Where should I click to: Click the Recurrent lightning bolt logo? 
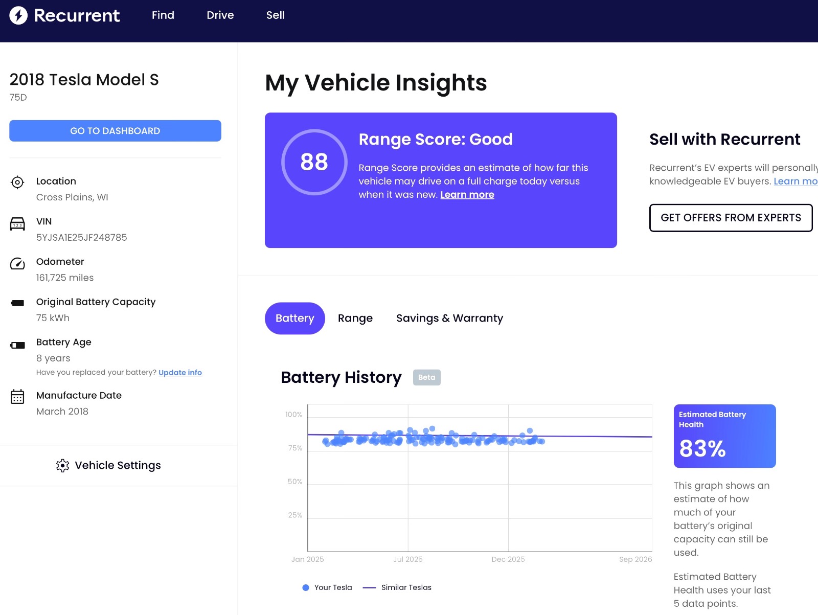click(x=18, y=15)
